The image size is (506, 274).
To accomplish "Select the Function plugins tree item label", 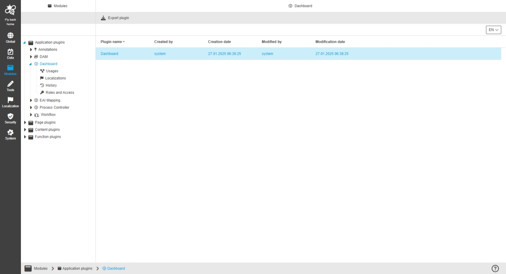I will coord(48,137).
